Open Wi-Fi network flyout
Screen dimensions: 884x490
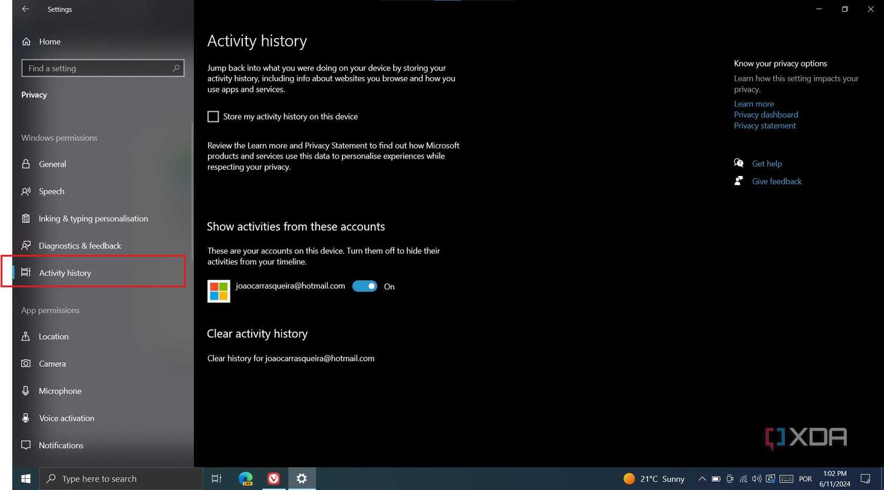click(x=744, y=479)
